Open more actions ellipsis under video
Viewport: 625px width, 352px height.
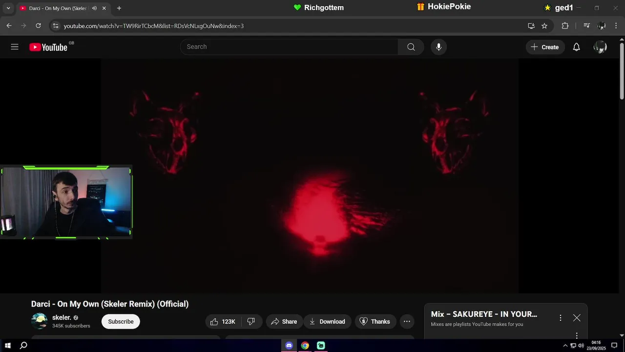(x=407, y=321)
